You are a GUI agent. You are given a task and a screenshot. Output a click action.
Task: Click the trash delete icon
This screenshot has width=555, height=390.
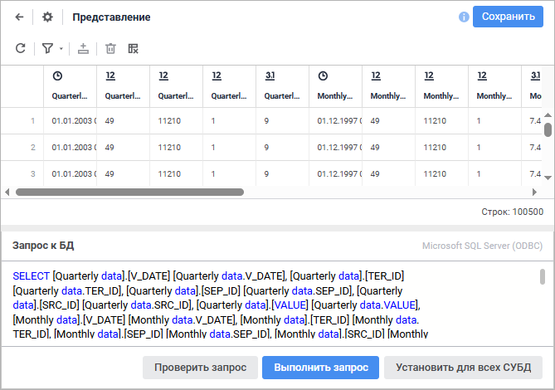pos(110,49)
